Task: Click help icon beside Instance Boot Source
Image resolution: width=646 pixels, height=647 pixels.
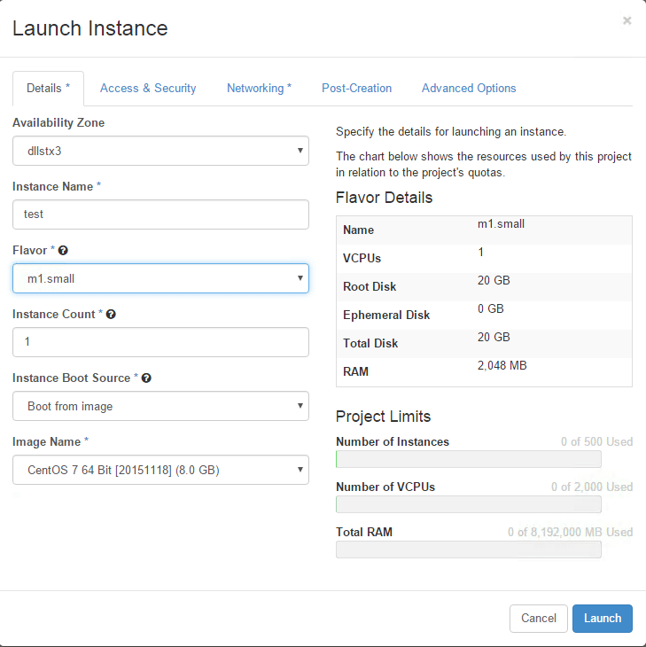Action: 146,378
